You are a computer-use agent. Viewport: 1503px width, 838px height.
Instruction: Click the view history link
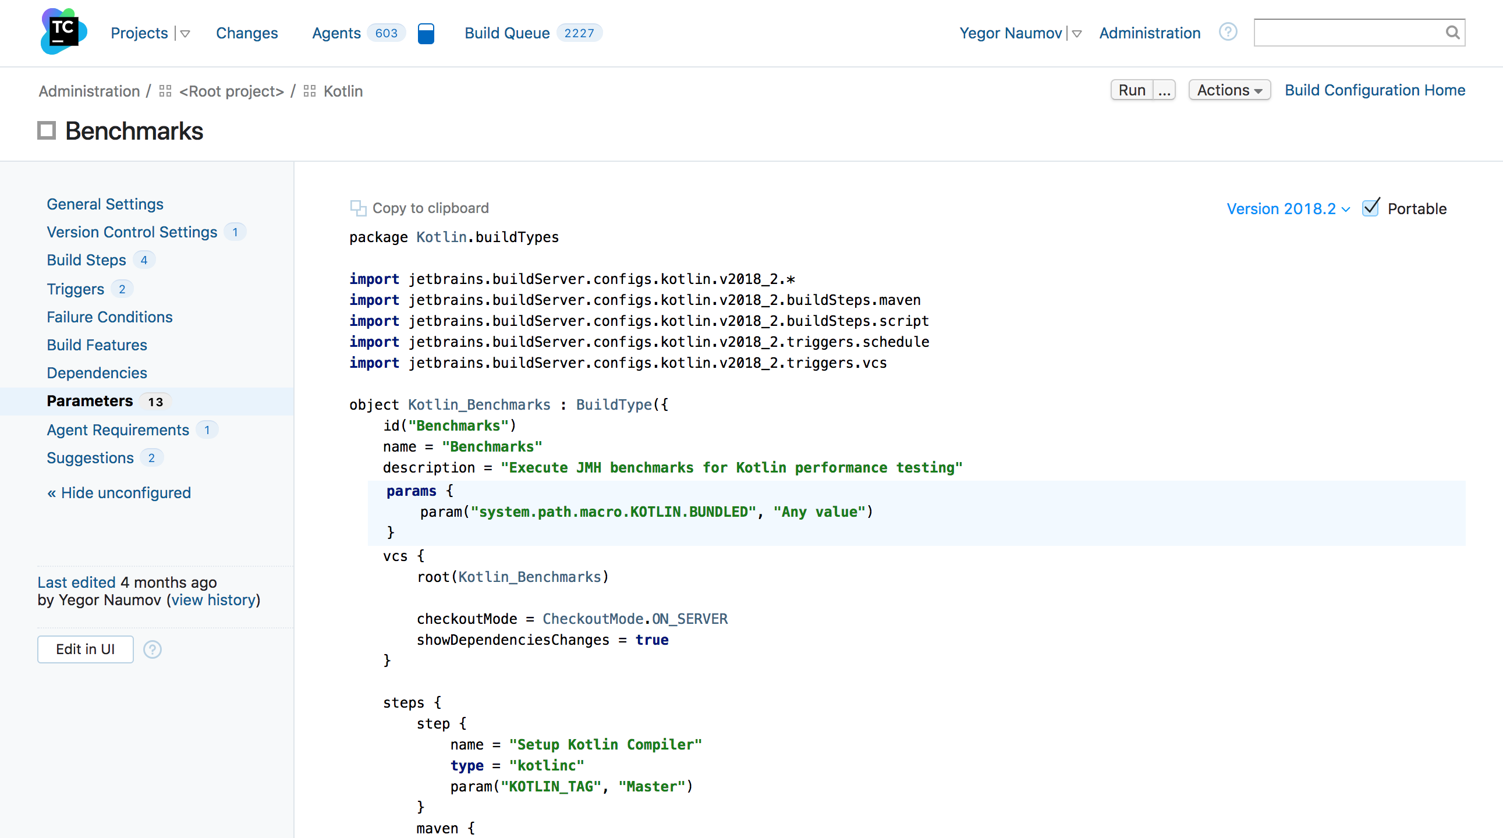point(212,601)
